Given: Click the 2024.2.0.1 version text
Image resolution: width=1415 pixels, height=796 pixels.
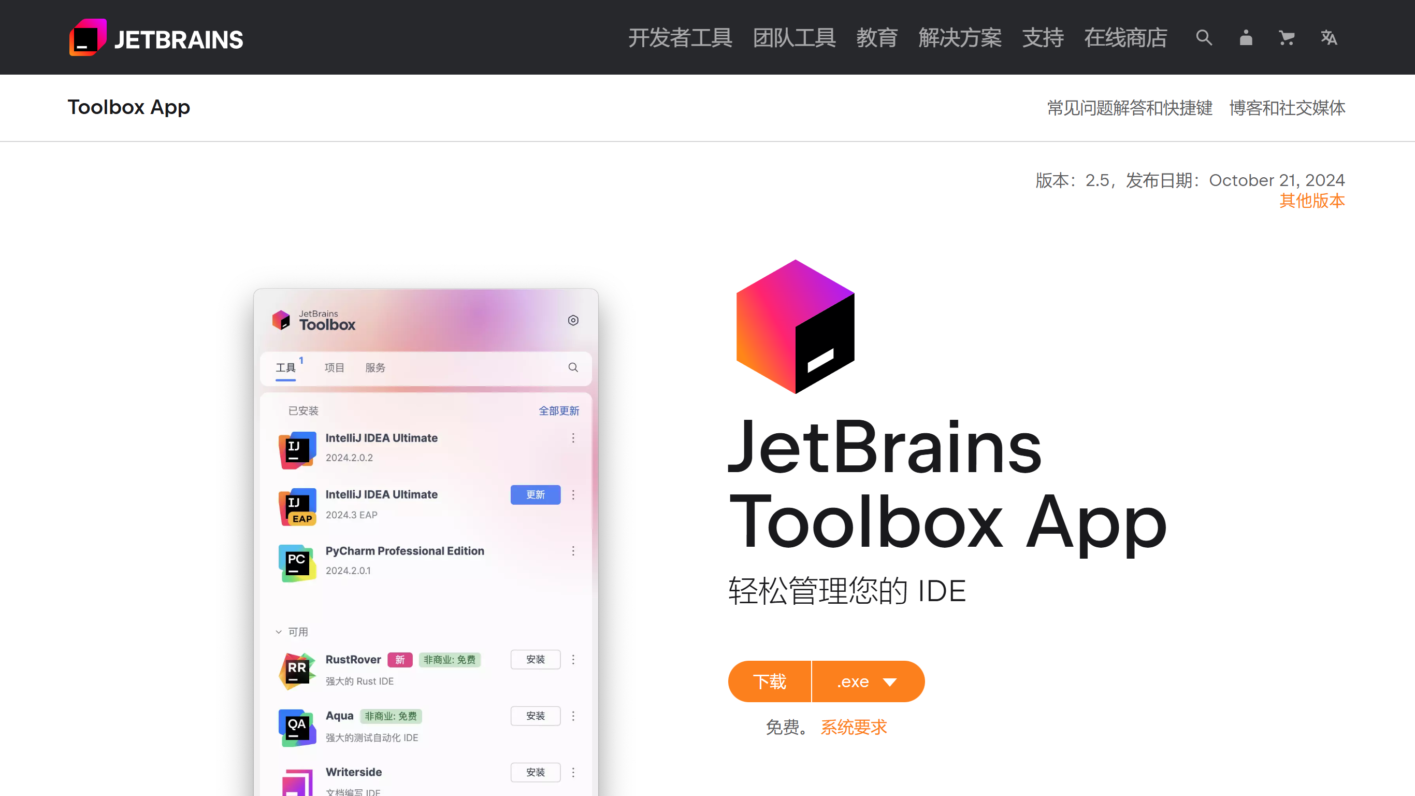Looking at the screenshot, I should (348, 571).
